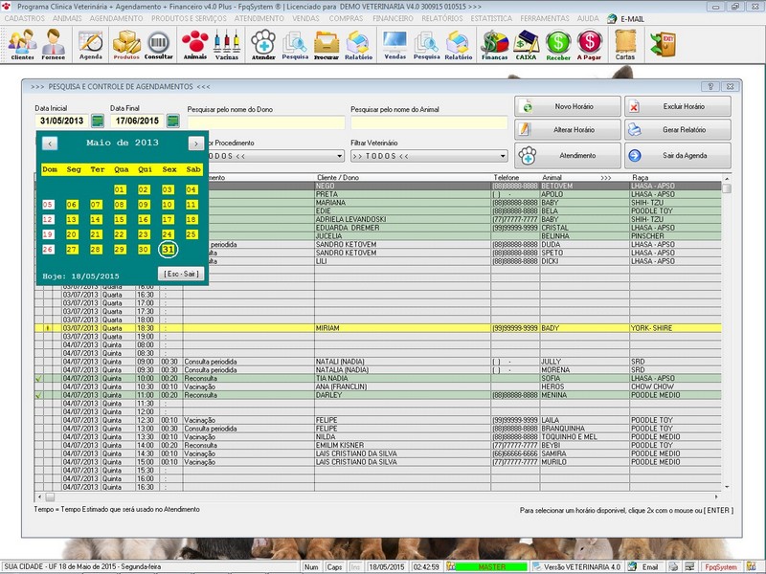
Task: Expand the Filtrar Veterinário dropdown
Action: click(503, 156)
